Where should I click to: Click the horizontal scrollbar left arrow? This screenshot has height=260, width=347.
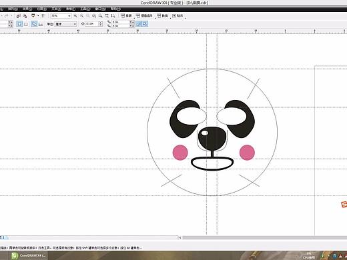coord(180,238)
